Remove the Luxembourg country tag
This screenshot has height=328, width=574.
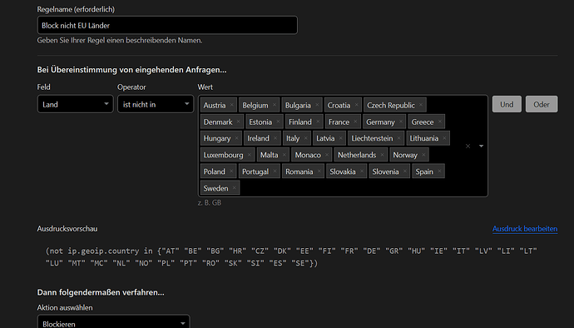(250, 155)
